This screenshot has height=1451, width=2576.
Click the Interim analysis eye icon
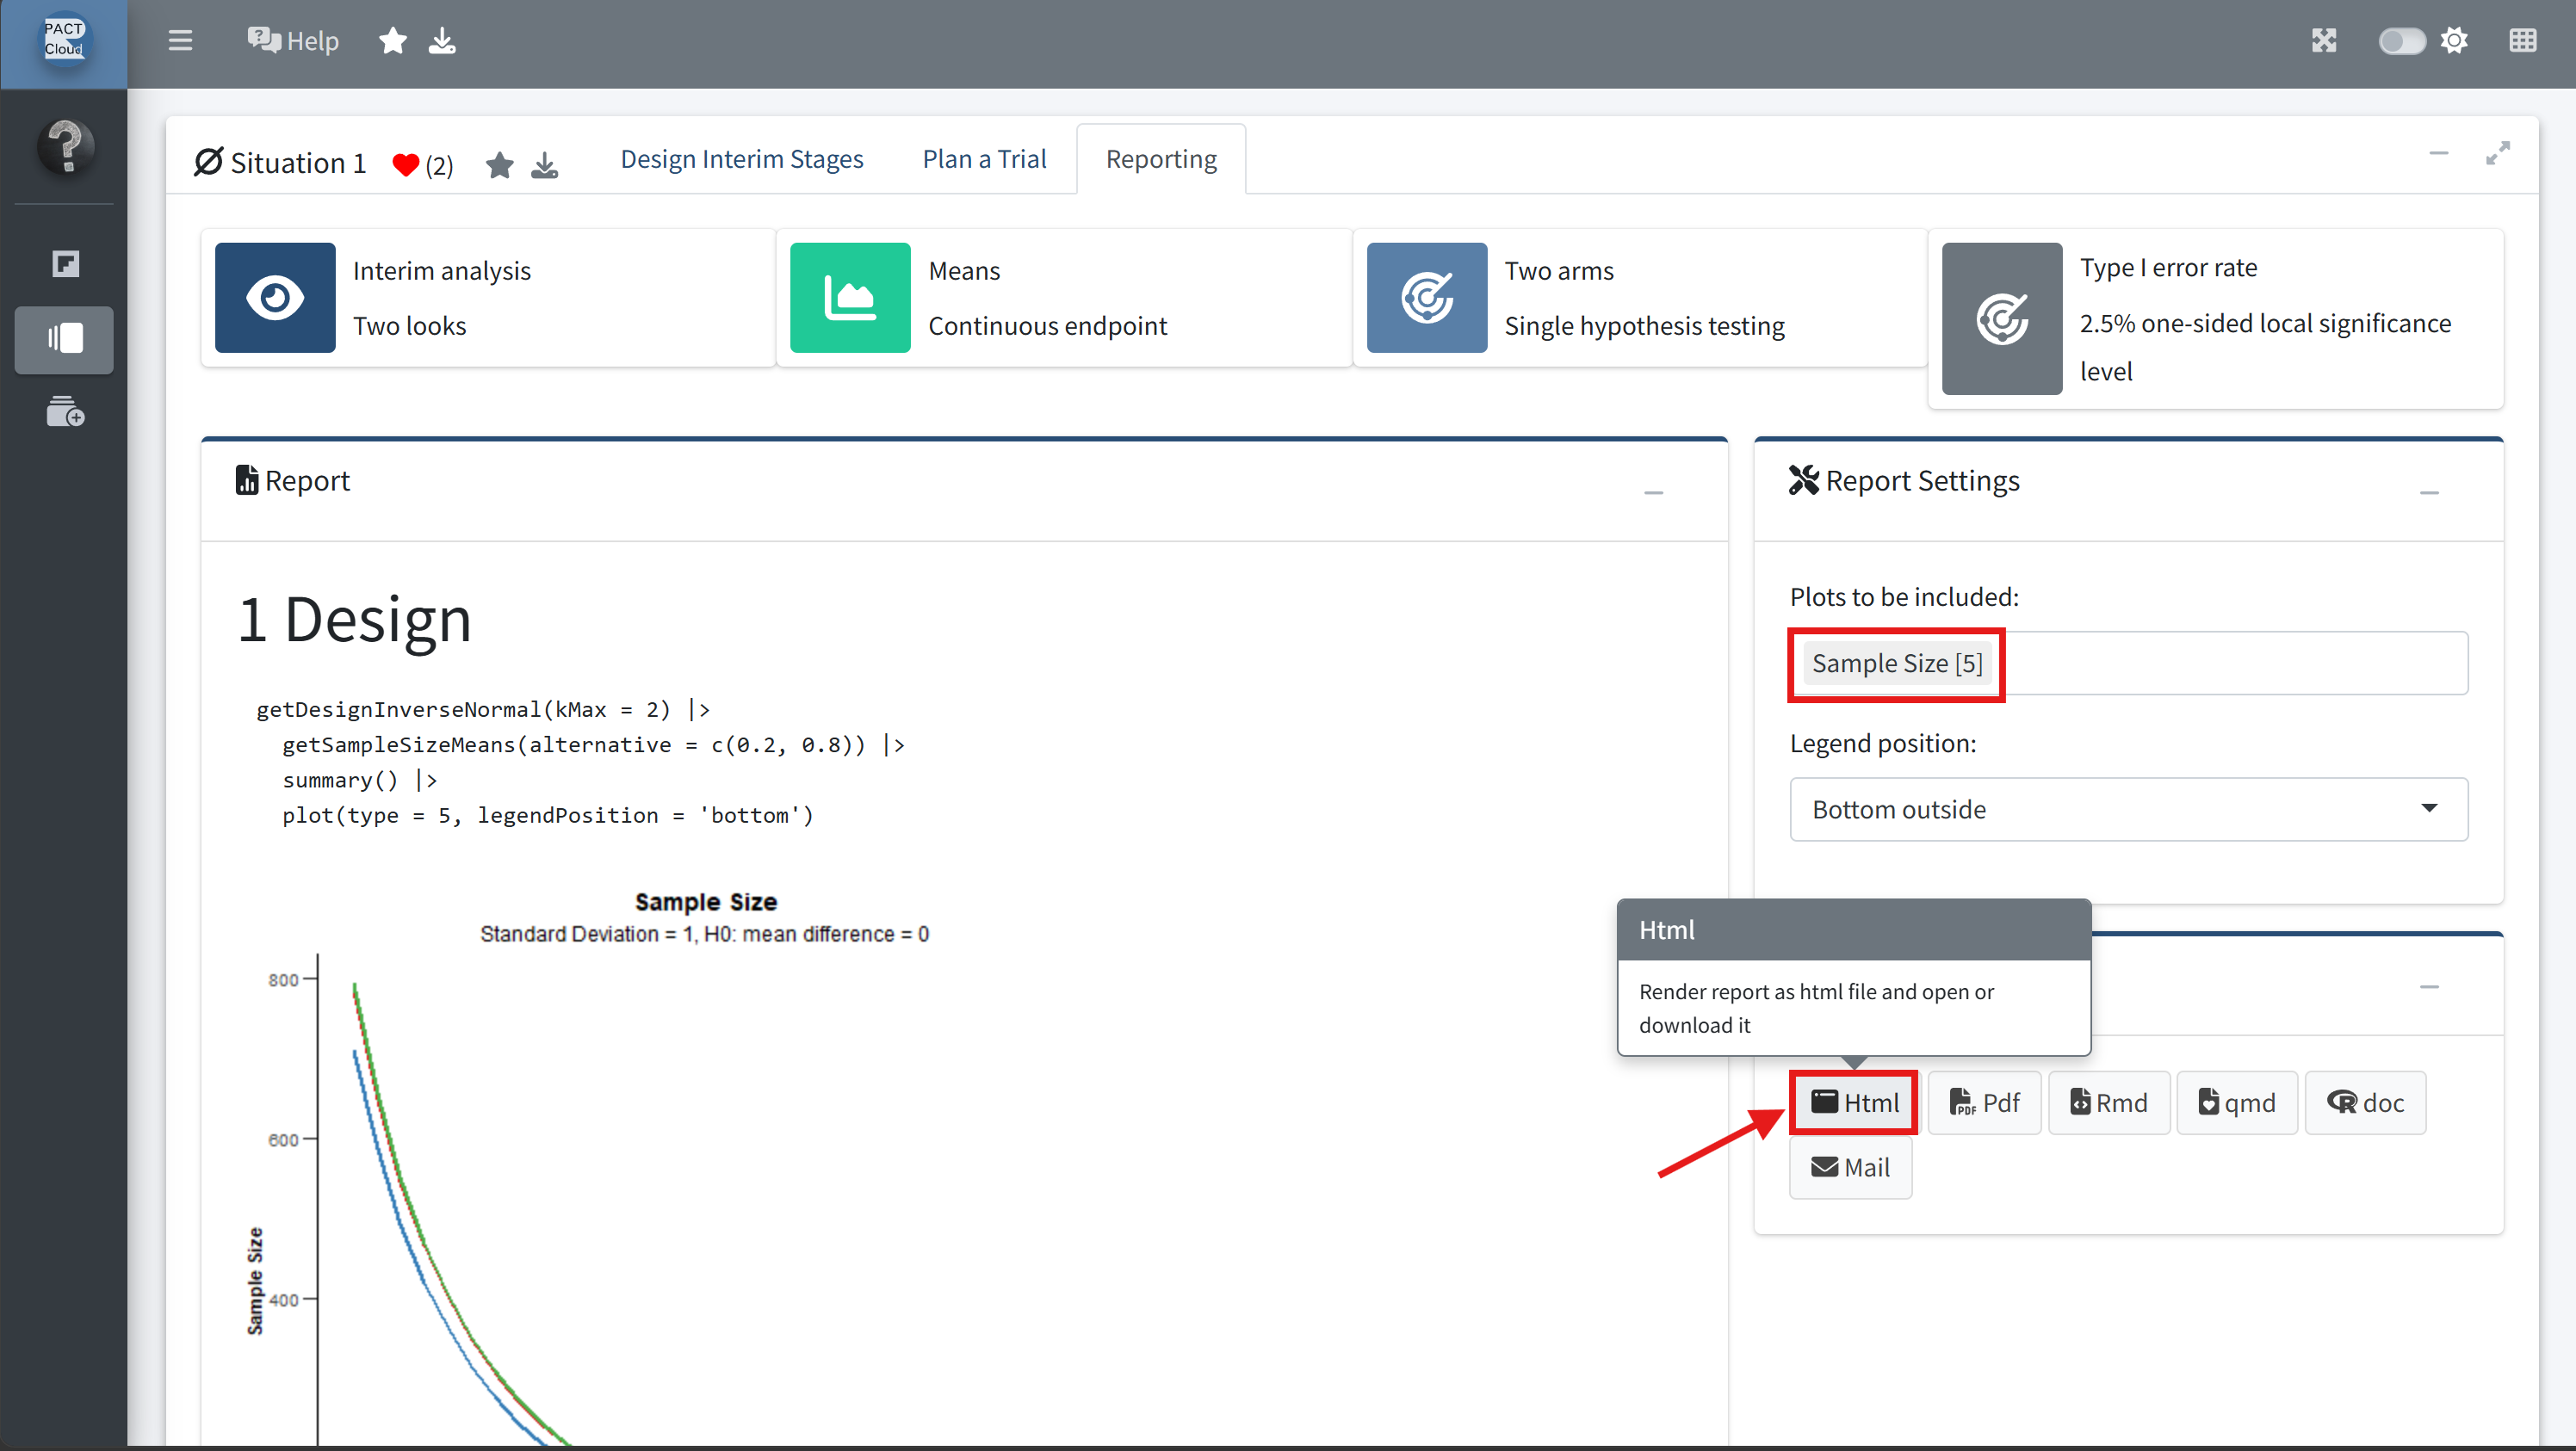coord(275,298)
